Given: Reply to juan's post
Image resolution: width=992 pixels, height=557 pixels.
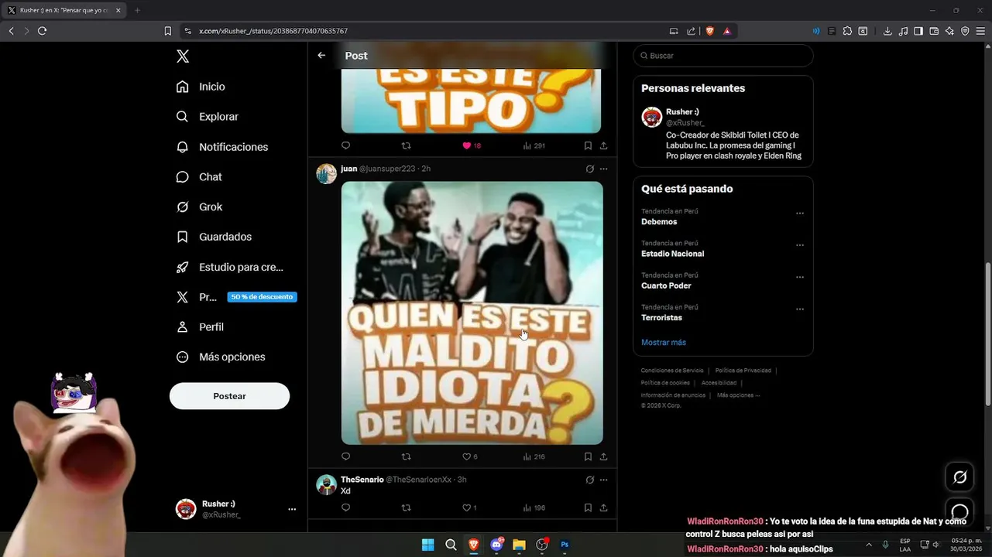Looking at the screenshot, I should pyautogui.click(x=346, y=456).
